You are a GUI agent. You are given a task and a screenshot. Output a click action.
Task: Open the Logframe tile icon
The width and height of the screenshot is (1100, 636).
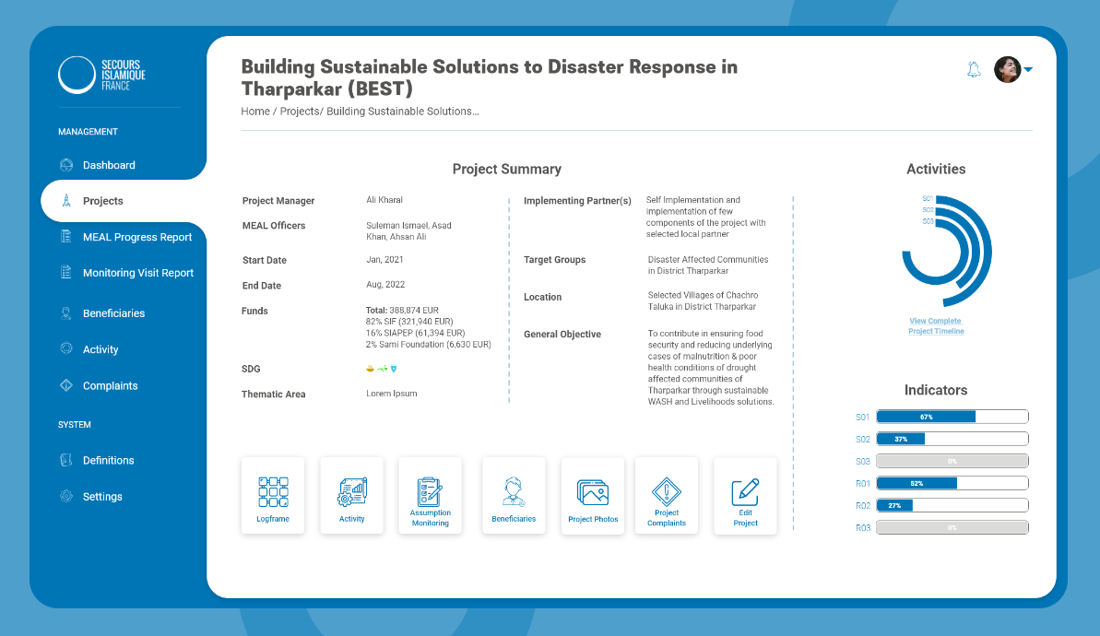point(273,492)
